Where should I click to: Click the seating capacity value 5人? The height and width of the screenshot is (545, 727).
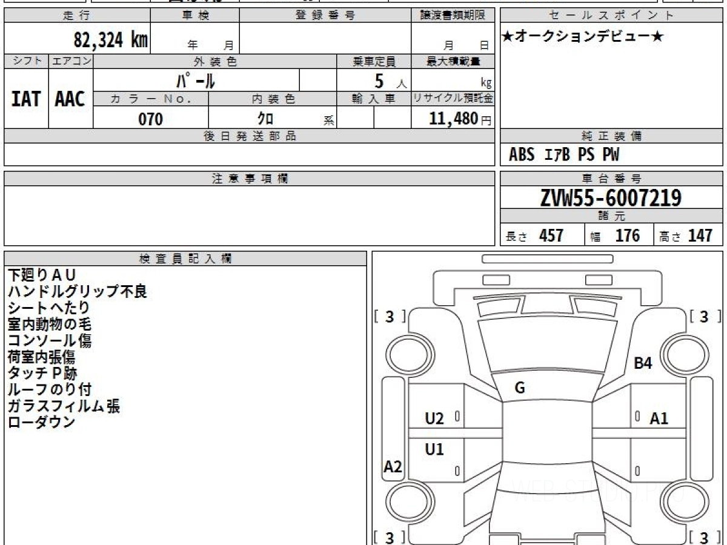[390, 81]
